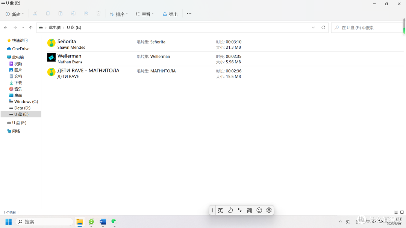
Task: Click the Copy icon in toolbar
Action: [48, 13]
